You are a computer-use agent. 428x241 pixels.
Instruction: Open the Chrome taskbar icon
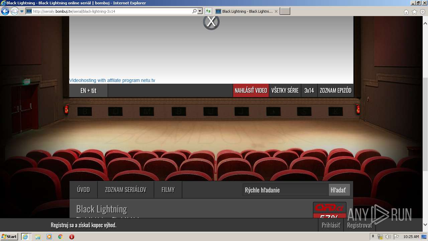point(61,237)
